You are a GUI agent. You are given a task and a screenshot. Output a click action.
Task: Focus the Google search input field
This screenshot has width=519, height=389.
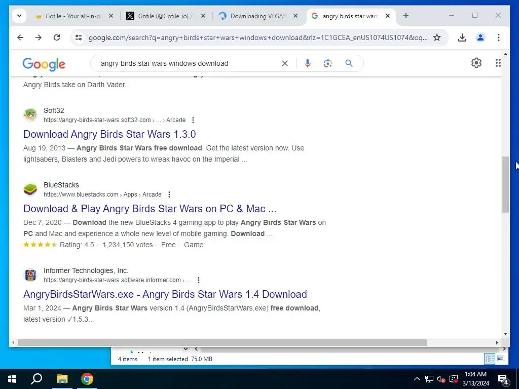tap(189, 63)
